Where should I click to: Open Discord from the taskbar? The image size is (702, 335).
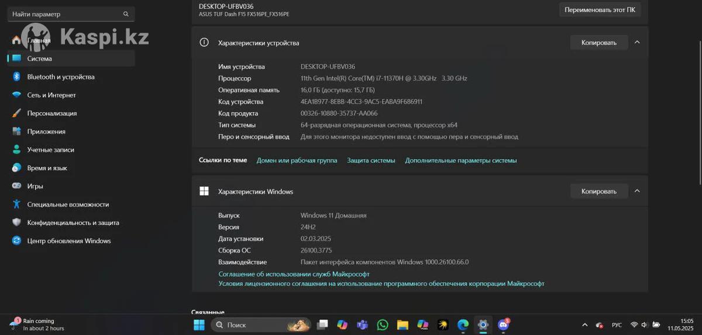pos(503,324)
